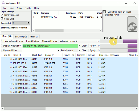Open the Display Filter history dropdown arrow
139x111 pixels.
(x=79, y=46)
